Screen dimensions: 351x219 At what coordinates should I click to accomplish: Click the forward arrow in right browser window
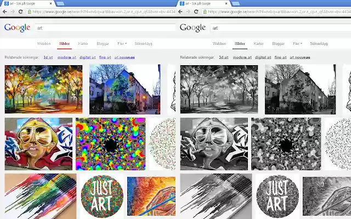coord(188,11)
